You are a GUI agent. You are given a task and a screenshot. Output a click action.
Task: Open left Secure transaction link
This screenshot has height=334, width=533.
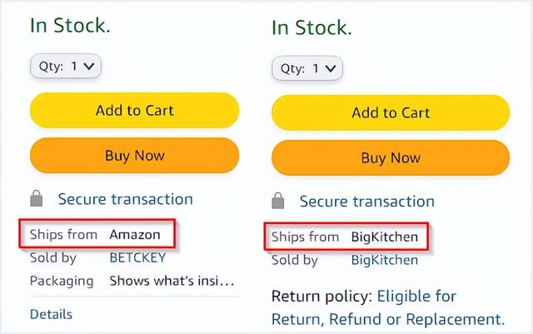pyautogui.click(x=125, y=199)
